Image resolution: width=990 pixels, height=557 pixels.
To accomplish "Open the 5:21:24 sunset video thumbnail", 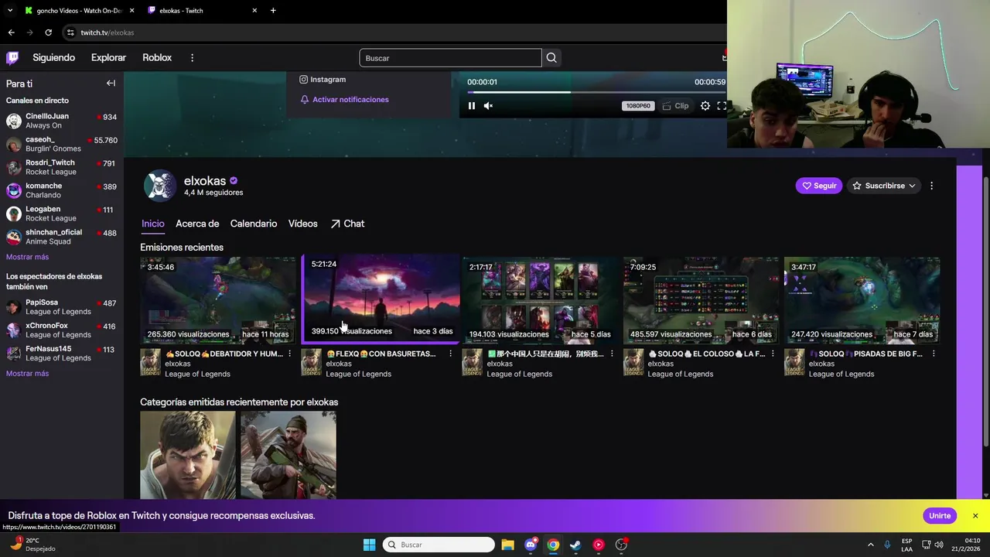I will pyautogui.click(x=381, y=298).
